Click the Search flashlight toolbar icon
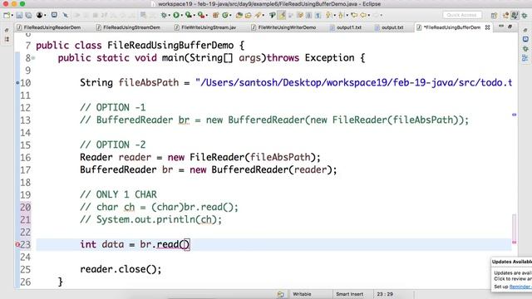532x299 pixels. 259,15
